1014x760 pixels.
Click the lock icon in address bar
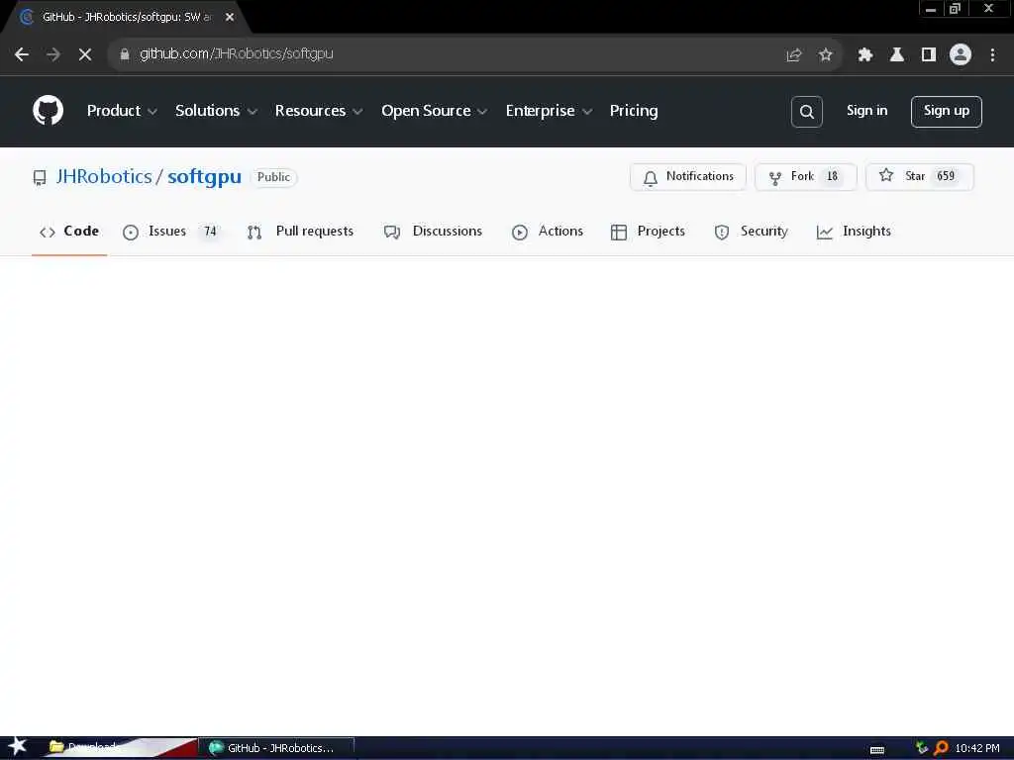pyautogui.click(x=125, y=54)
